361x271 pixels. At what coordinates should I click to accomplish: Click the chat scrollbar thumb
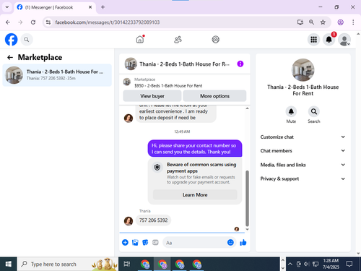[x=247, y=198]
